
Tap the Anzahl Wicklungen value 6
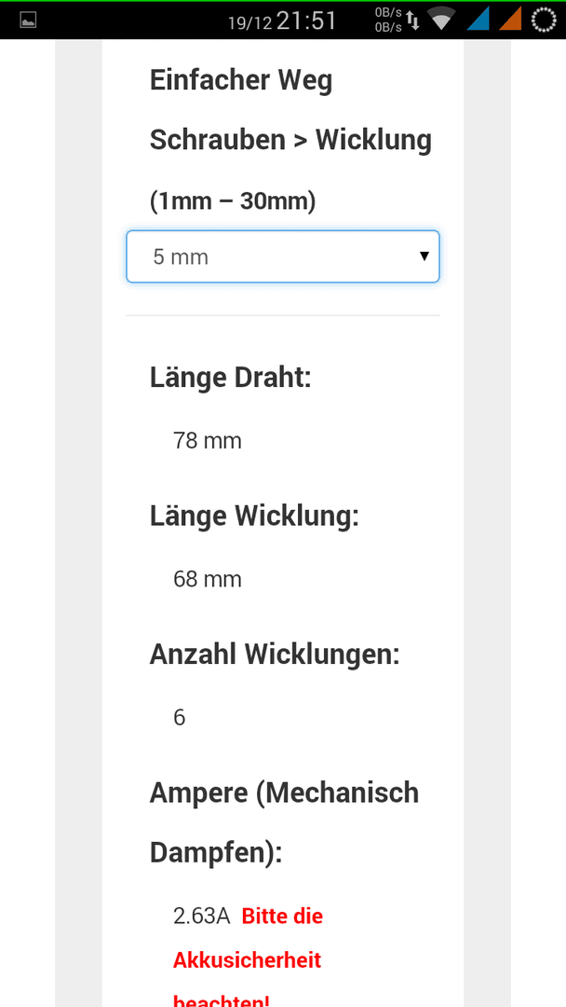click(x=180, y=717)
